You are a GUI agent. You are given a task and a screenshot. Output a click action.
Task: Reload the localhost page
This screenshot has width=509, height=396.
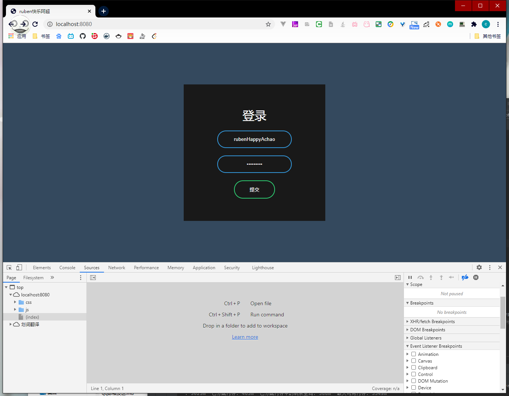pyautogui.click(x=35, y=24)
